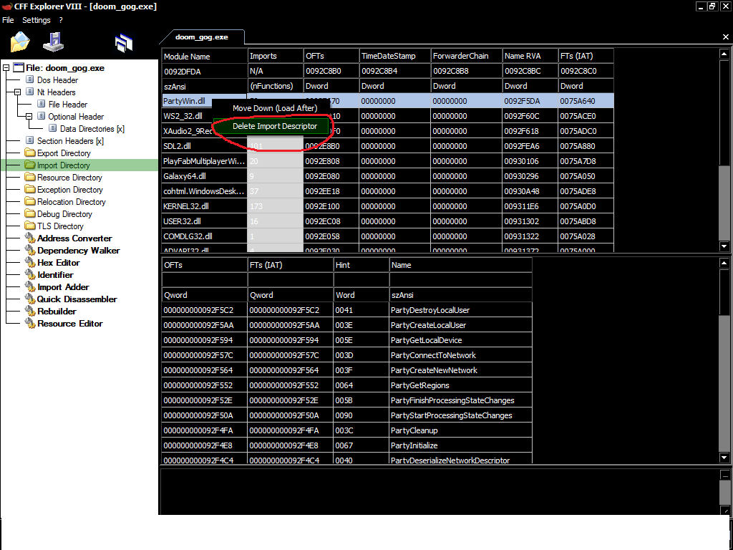Click the Hex Editor tool icon
Image resolution: width=733 pixels, height=550 pixels.
(x=30, y=262)
